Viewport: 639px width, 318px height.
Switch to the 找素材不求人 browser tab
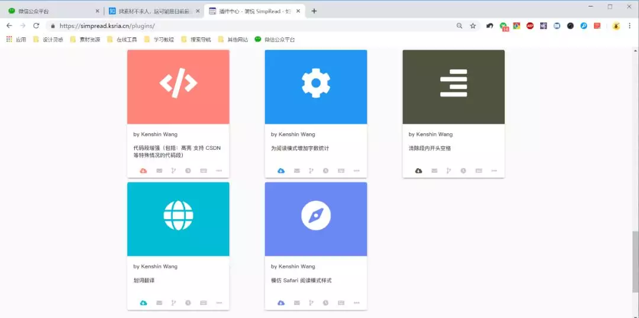[154, 11]
